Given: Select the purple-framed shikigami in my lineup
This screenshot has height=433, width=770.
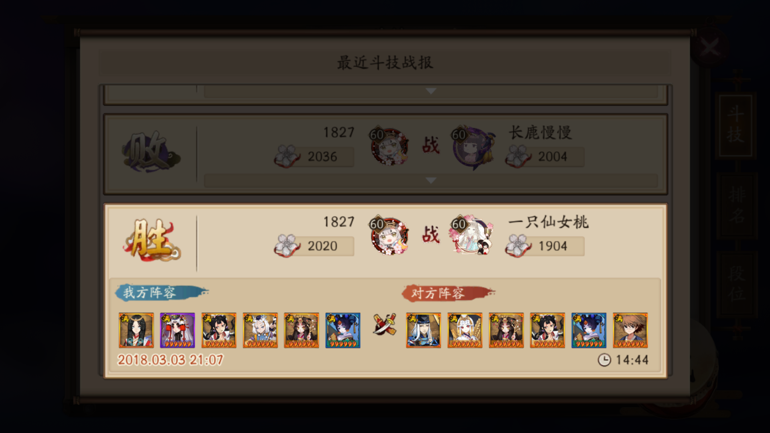Looking at the screenshot, I should (x=177, y=330).
